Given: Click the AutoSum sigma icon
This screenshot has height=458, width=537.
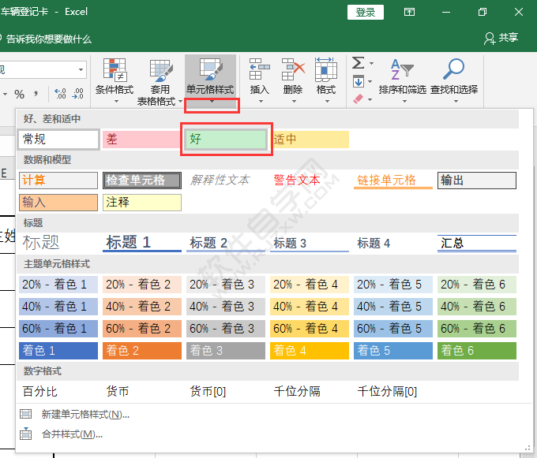Looking at the screenshot, I should coord(359,63).
